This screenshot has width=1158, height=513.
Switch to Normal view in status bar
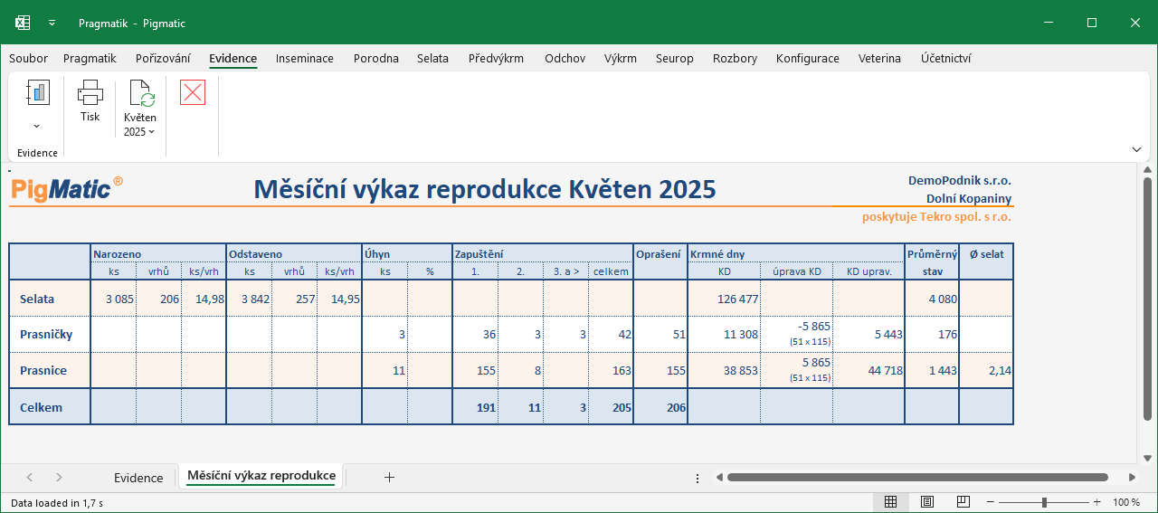tap(890, 502)
